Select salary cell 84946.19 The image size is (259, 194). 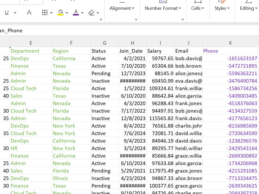click(160, 141)
